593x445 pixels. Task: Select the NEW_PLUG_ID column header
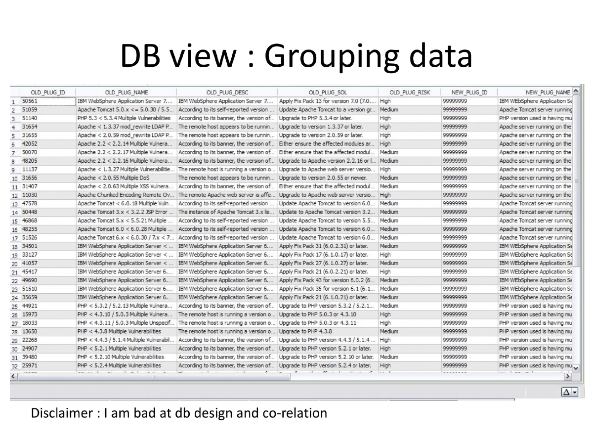[468, 92]
